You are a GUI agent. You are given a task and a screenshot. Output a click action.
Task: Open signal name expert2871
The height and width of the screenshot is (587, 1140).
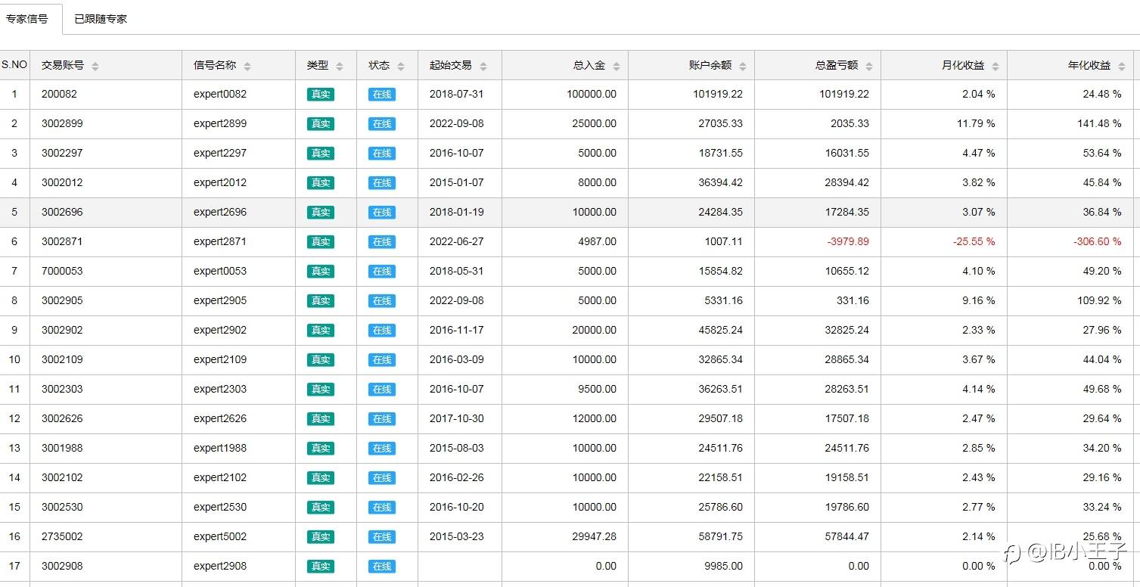click(220, 241)
